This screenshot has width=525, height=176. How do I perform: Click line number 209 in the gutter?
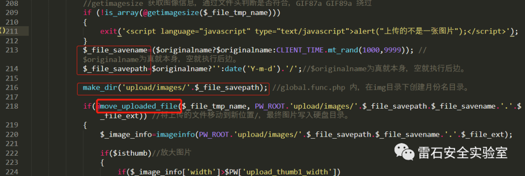coord(12,13)
